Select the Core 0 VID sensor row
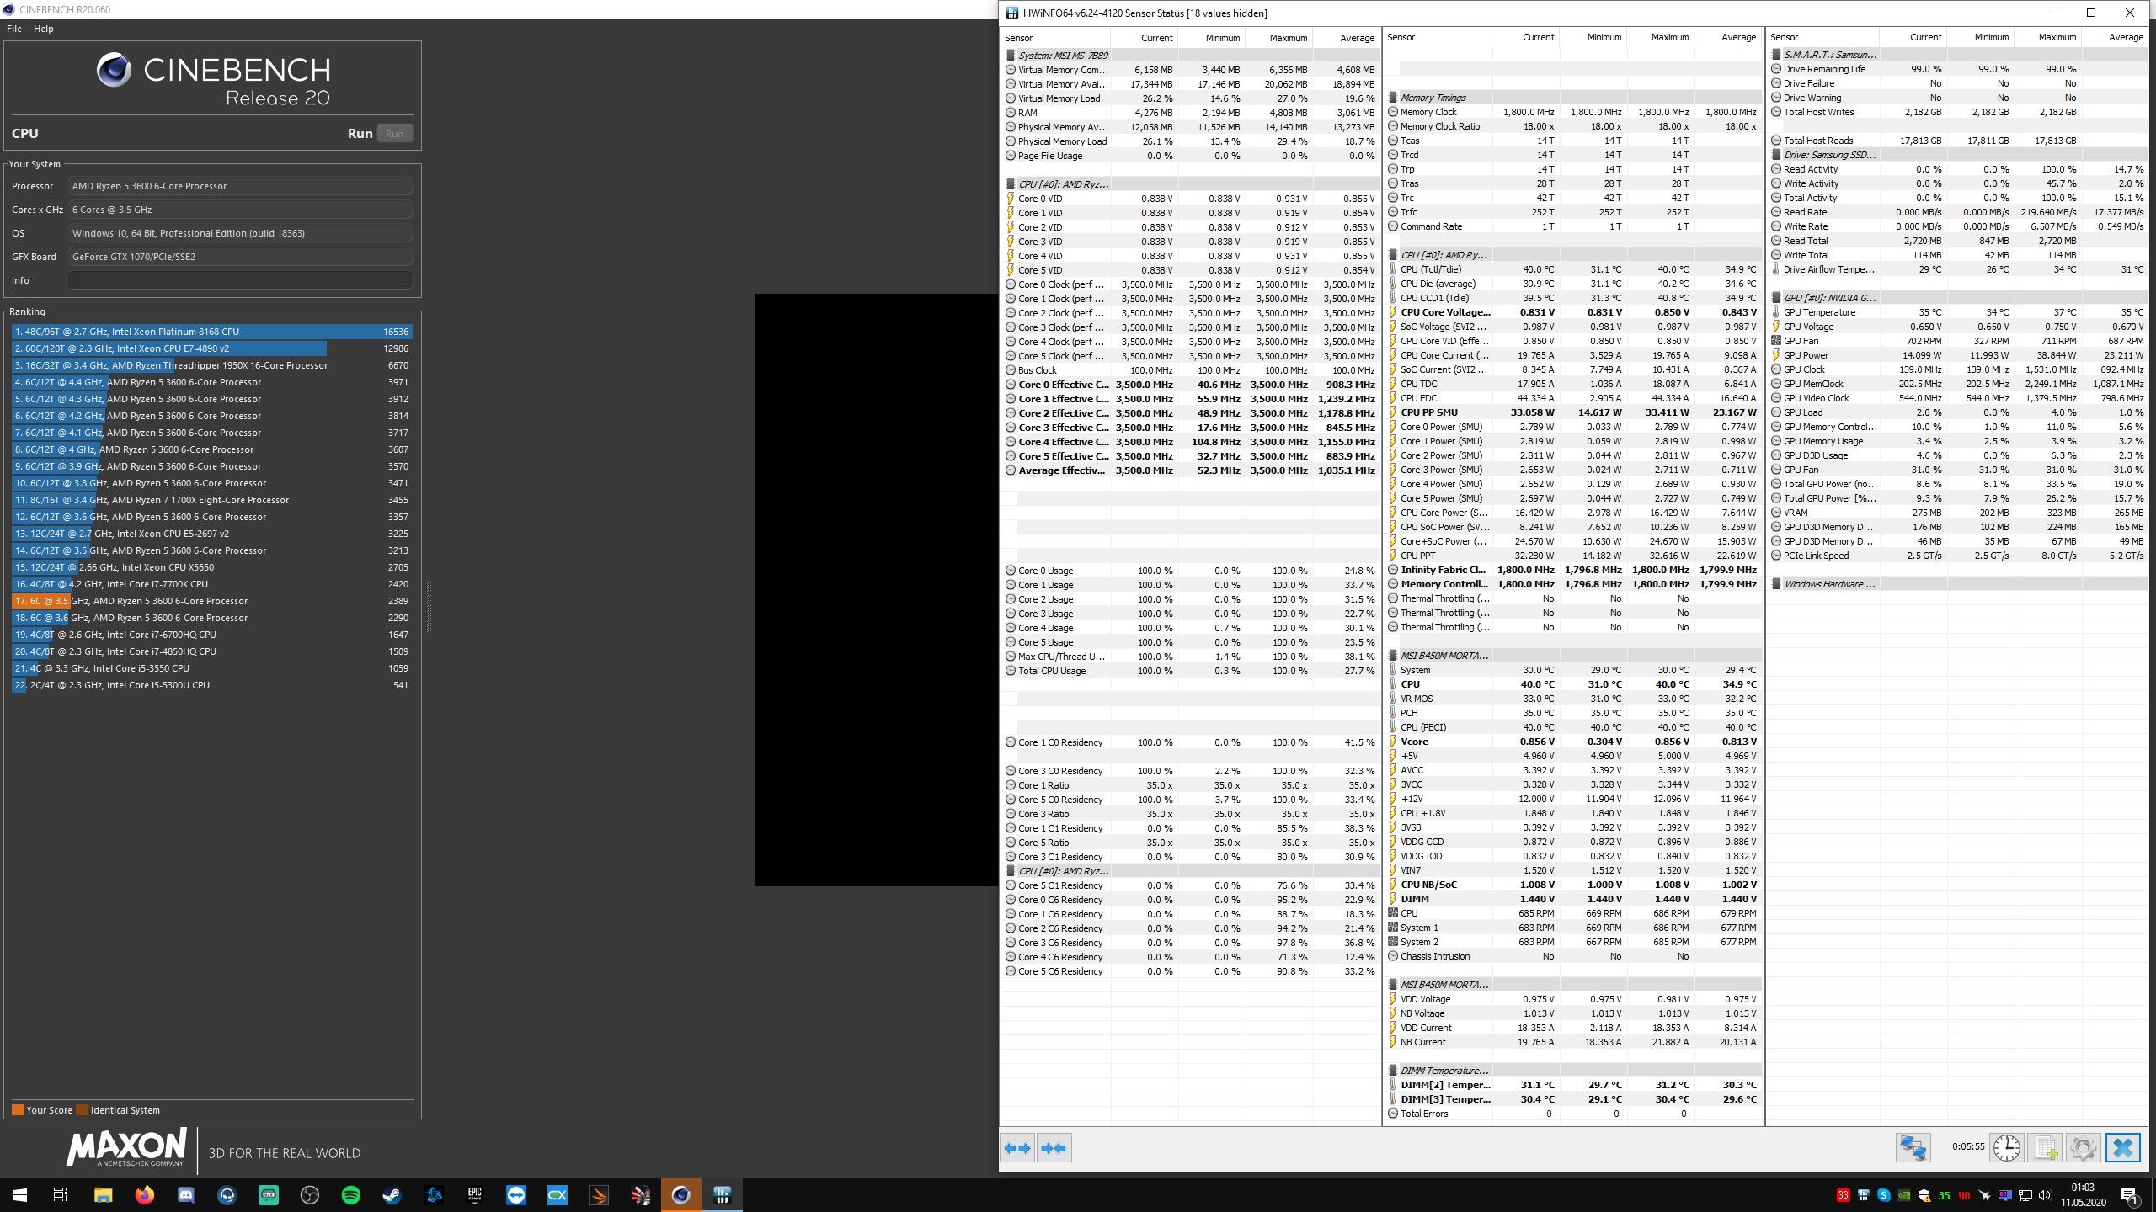 pos(1191,199)
